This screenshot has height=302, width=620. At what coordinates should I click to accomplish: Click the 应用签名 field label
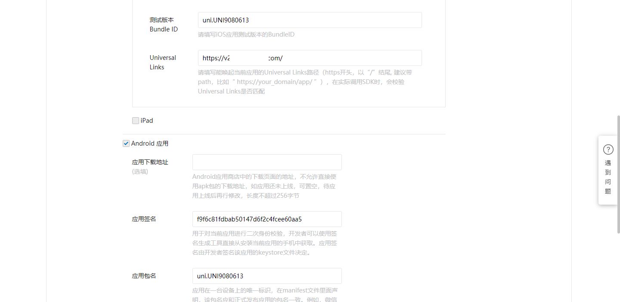(144, 219)
